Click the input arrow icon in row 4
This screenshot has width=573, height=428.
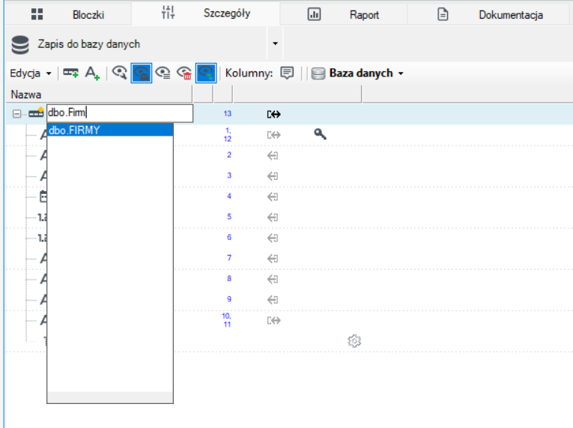point(273,197)
